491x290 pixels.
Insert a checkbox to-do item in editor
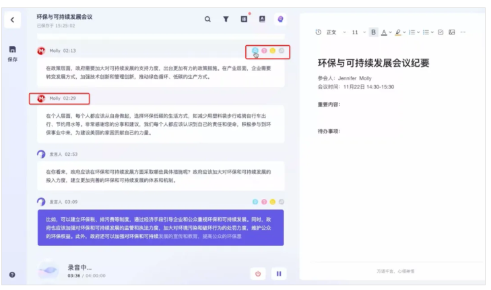(440, 32)
